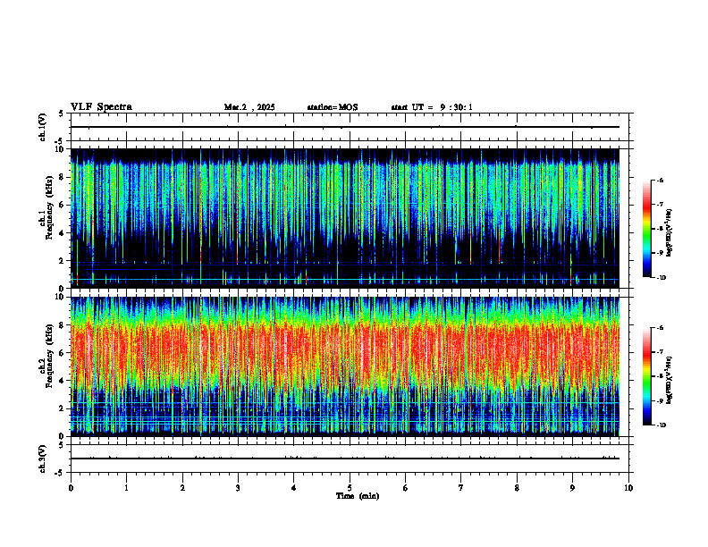Click the ch.2 colorbar tick "-6"
The height and width of the screenshot is (547, 708).
pyautogui.click(x=661, y=328)
